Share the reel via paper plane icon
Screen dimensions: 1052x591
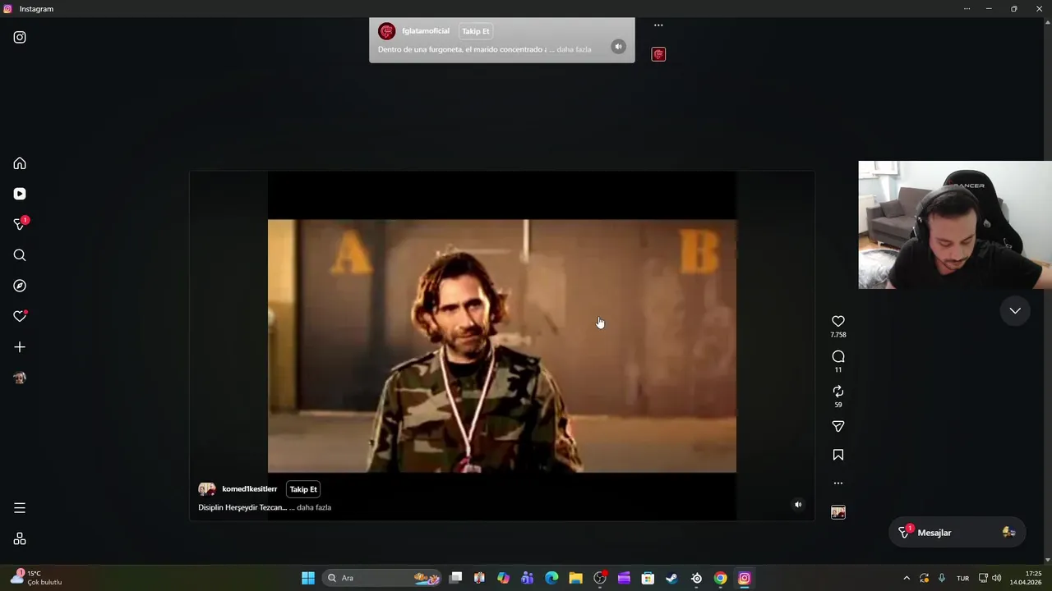click(838, 426)
